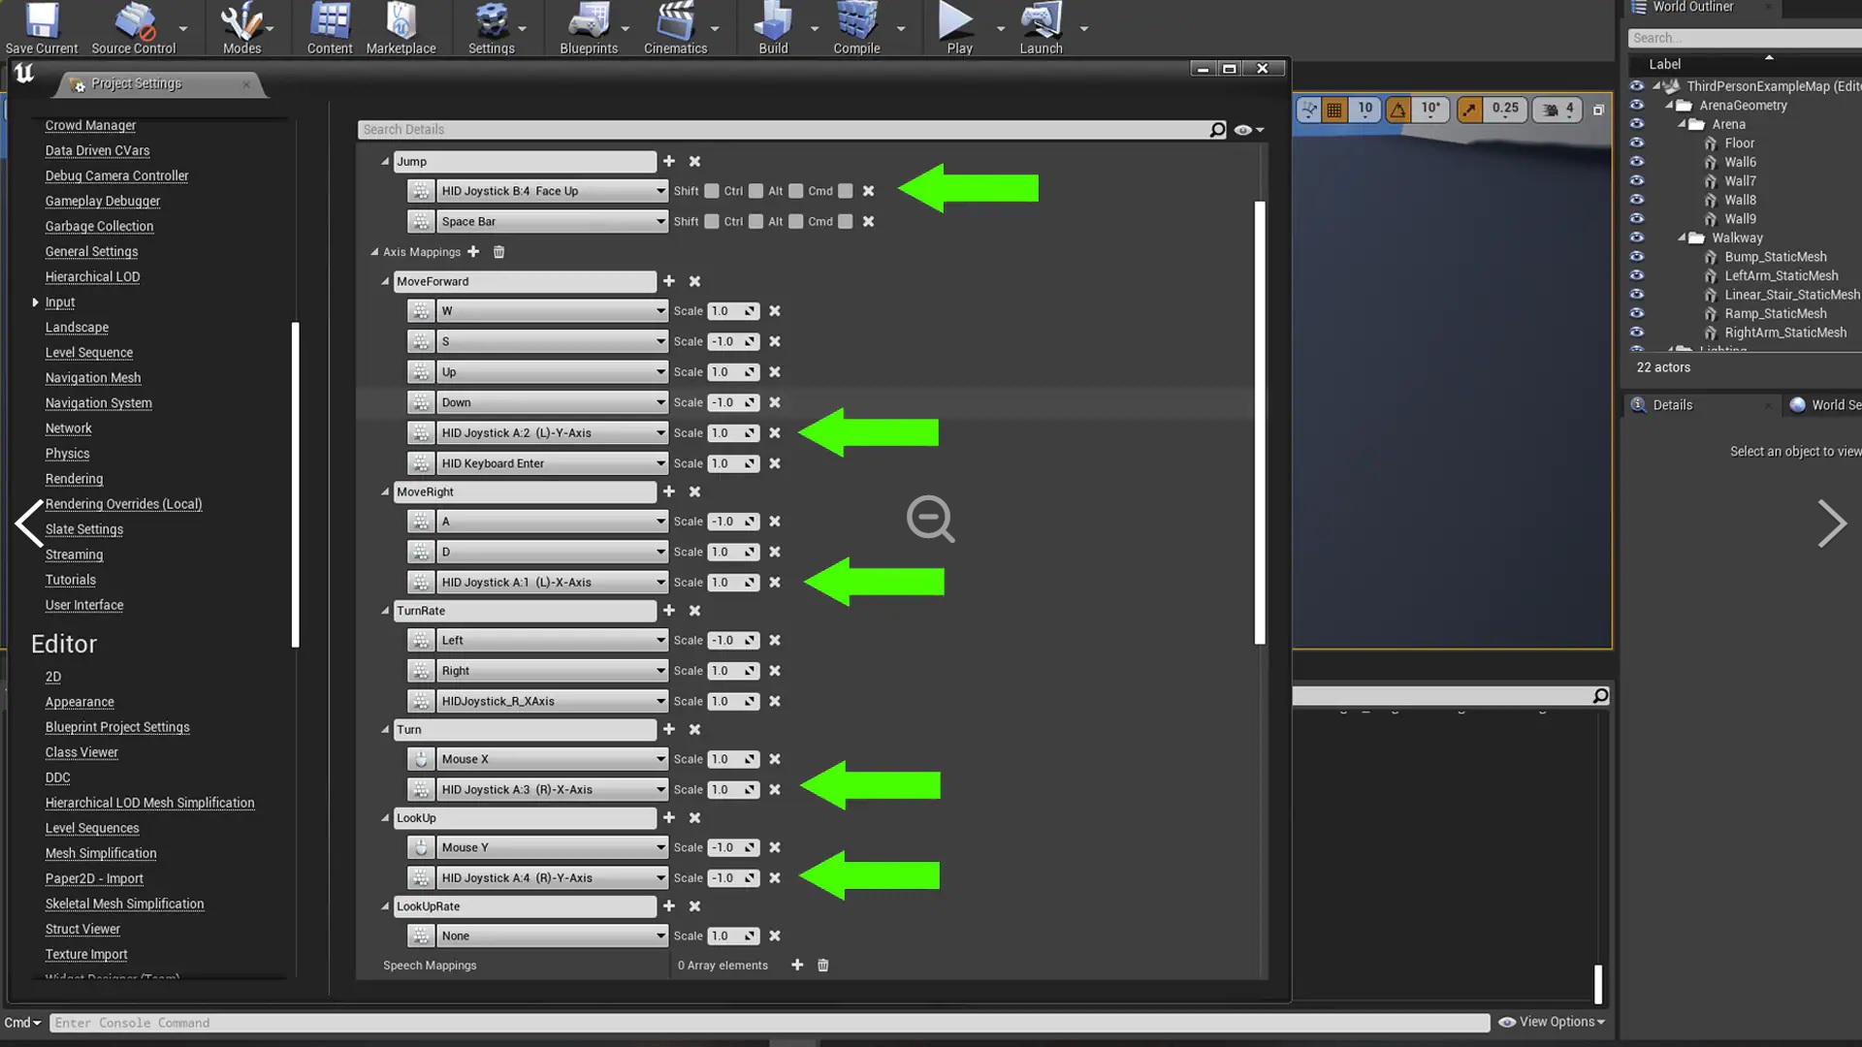Click the Compile toolbar icon
The image size is (1862, 1047).
tap(855, 27)
